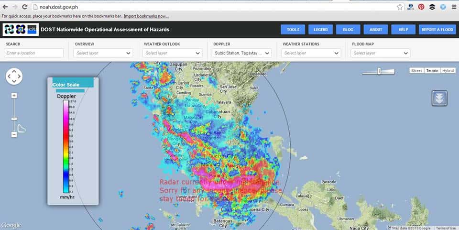
Task: Switch map to Street view
Action: [x=416, y=70]
